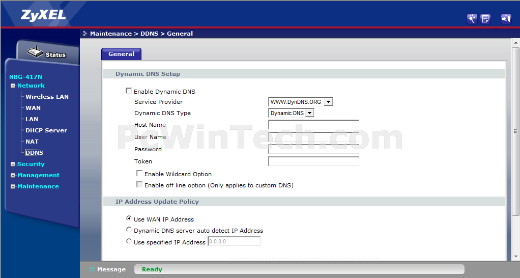Switch to the General tab
The width and height of the screenshot is (520, 278).
[122, 54]
